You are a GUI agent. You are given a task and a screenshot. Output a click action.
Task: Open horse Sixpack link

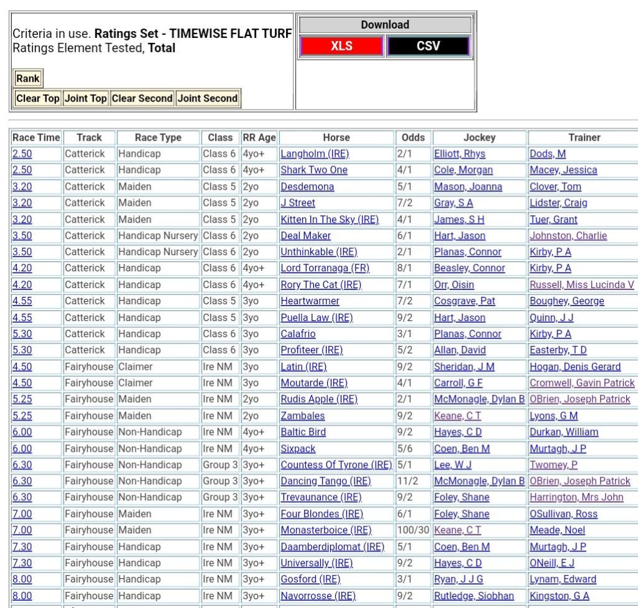coord(298,449)
